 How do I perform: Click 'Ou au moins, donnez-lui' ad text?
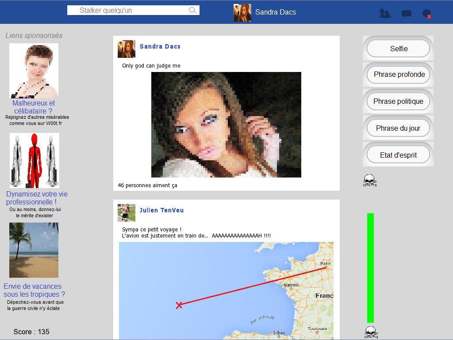coord(35,209)
